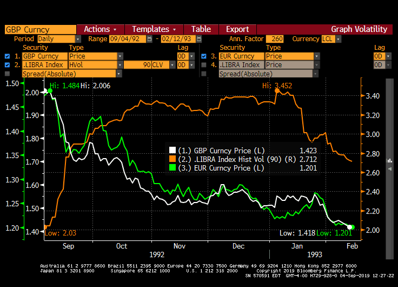Open Lag dropdown for EUR Curncy row
The height and width of the screenshot is (287, 398).
(389, 56)
